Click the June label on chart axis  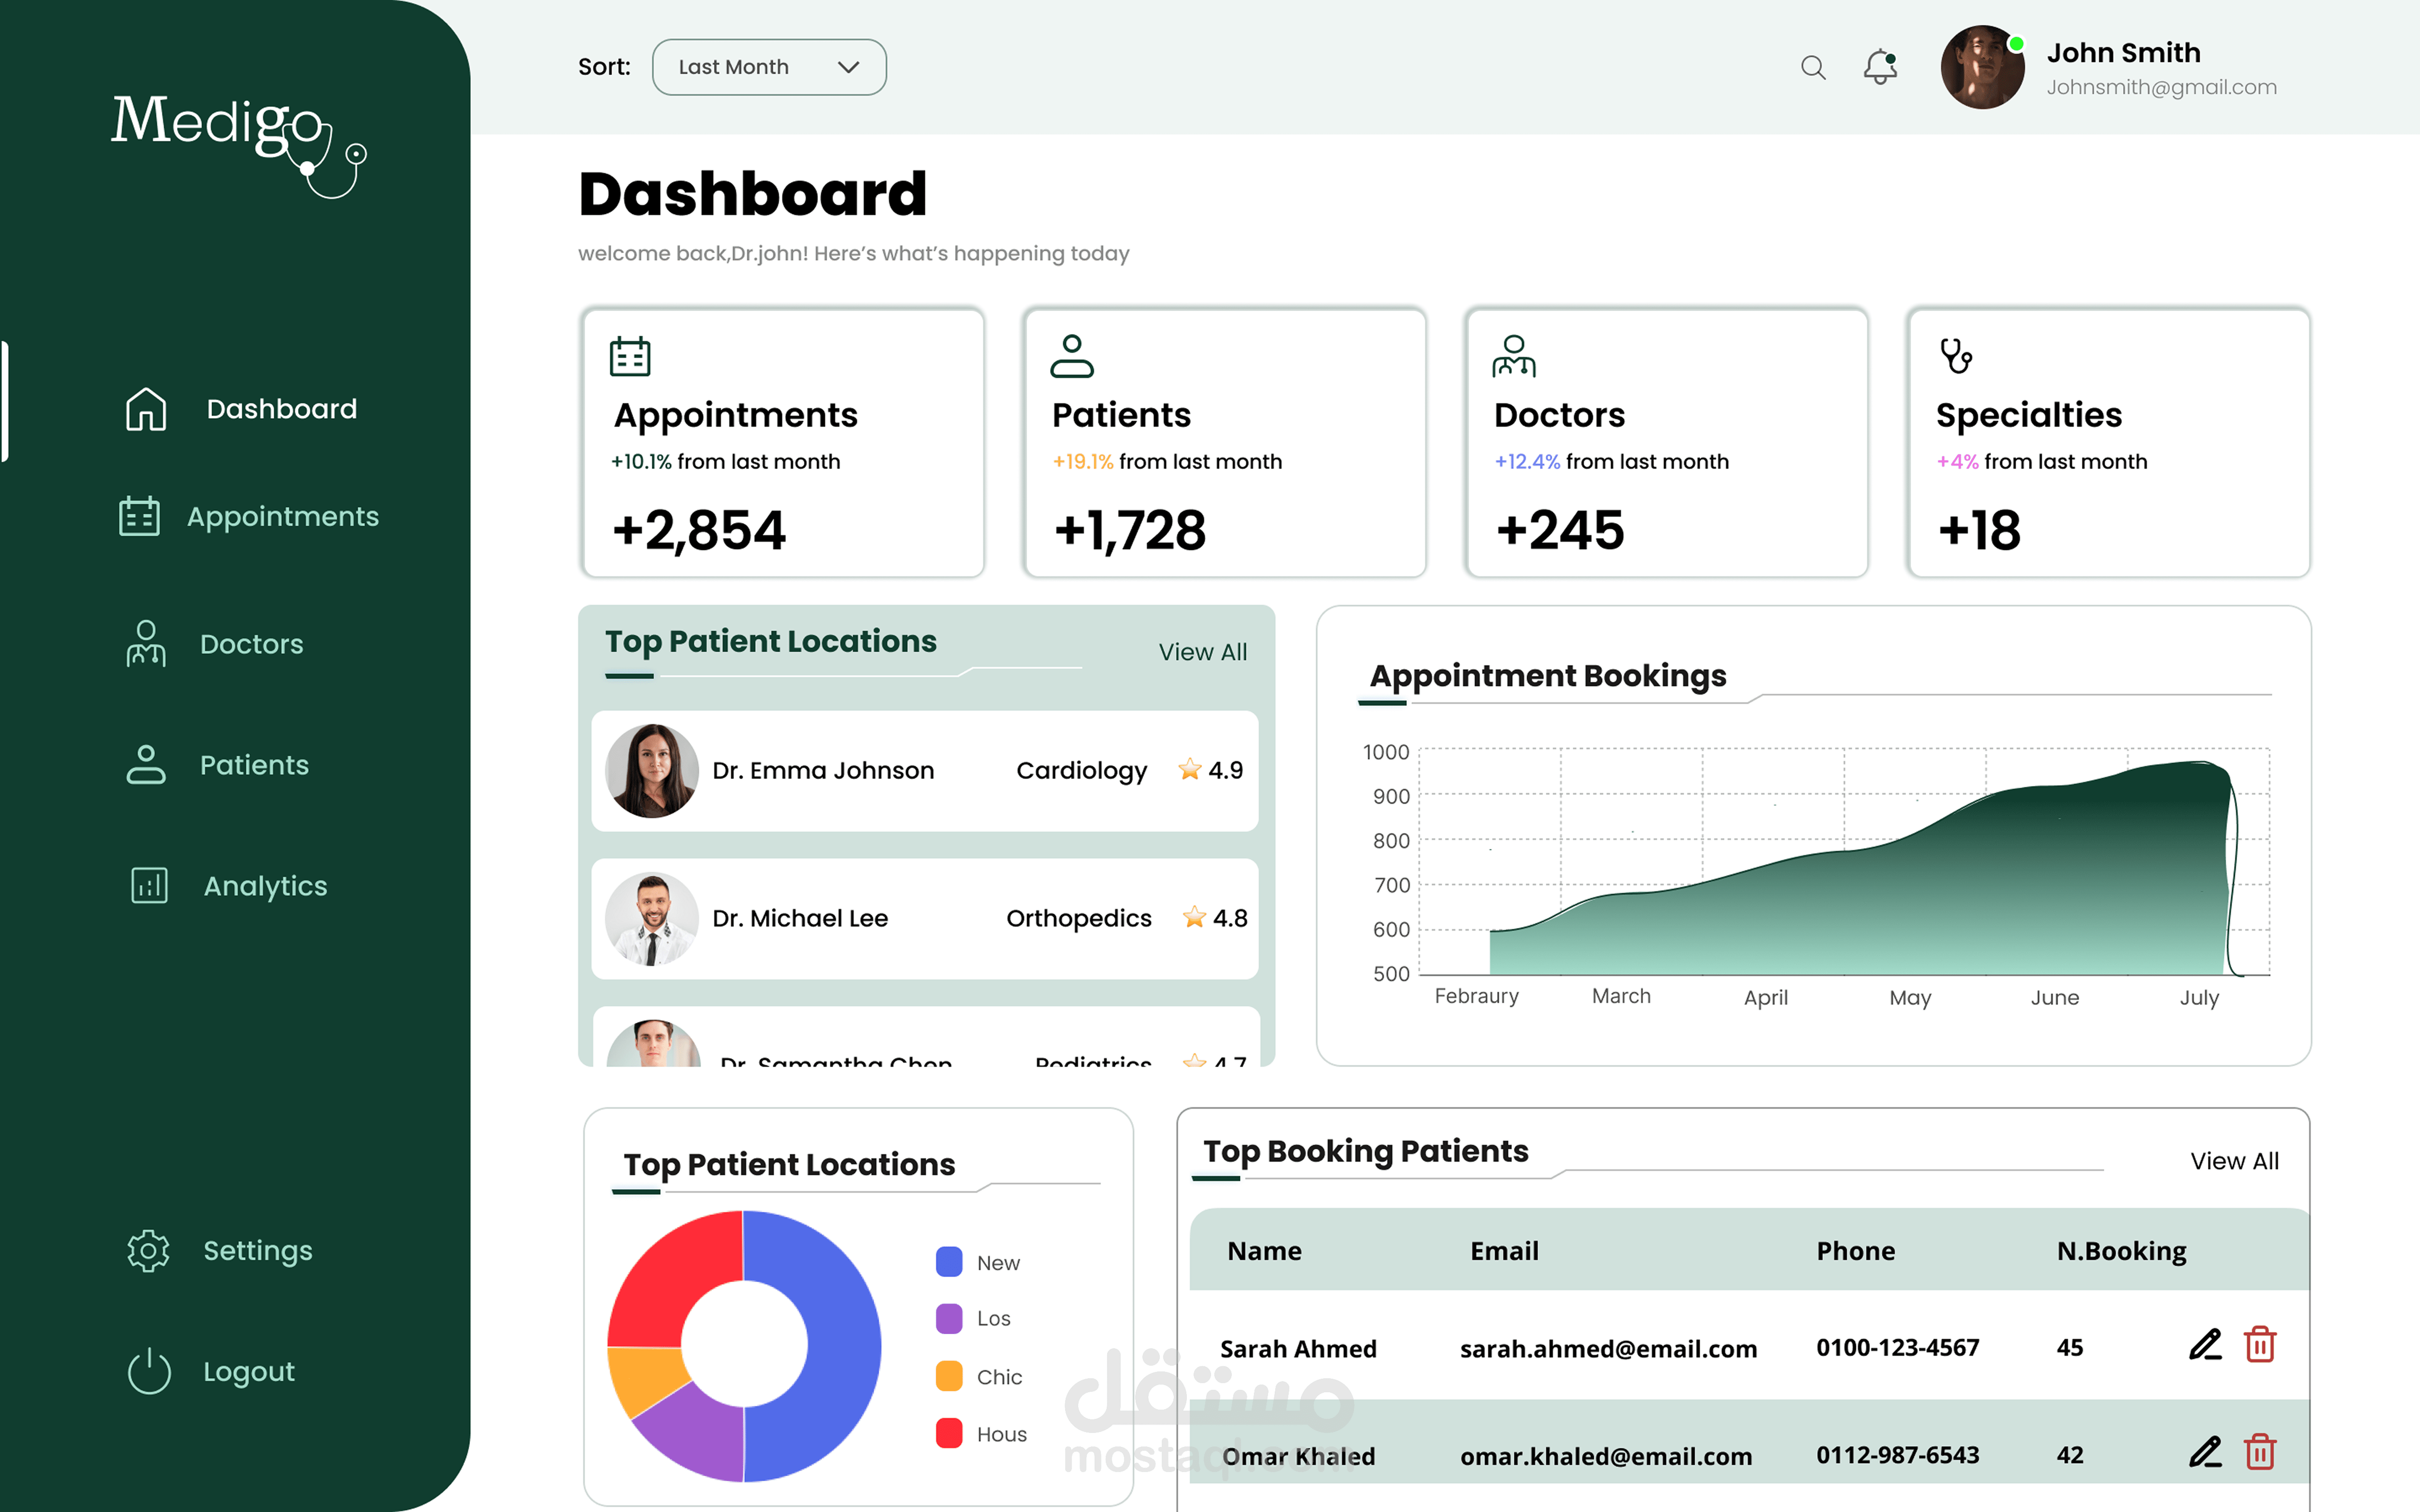(2054, 998)
